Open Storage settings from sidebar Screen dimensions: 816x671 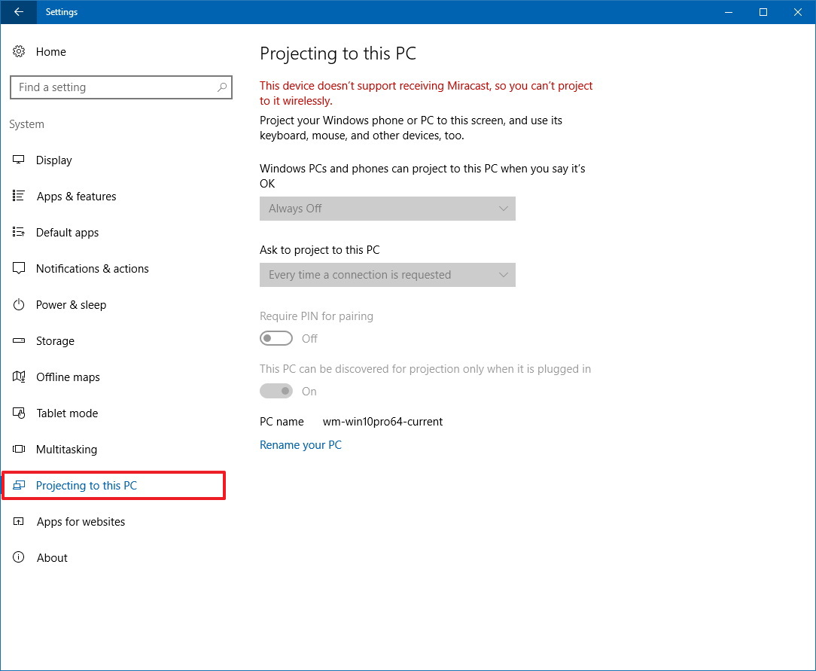coord(55,341)
